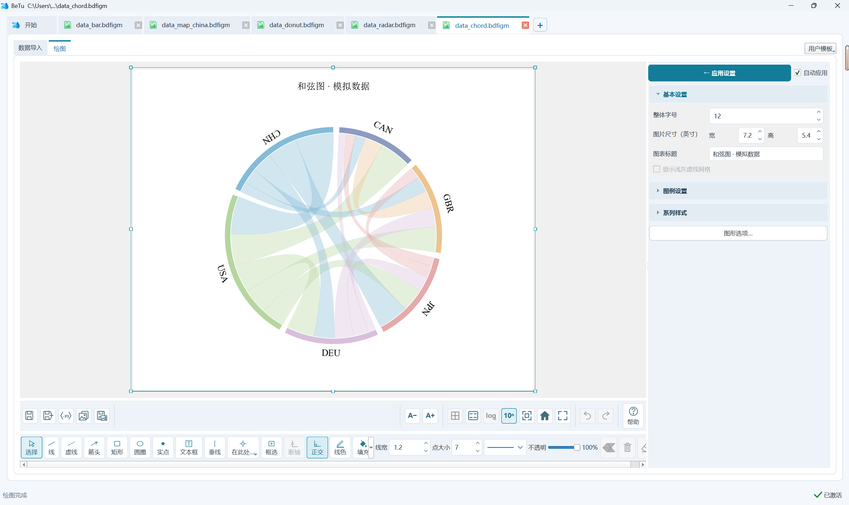The image size is (849, 505).
Task: Collapse the 基本设置 section
Action: pyautogui.click(x=738, y=94)
